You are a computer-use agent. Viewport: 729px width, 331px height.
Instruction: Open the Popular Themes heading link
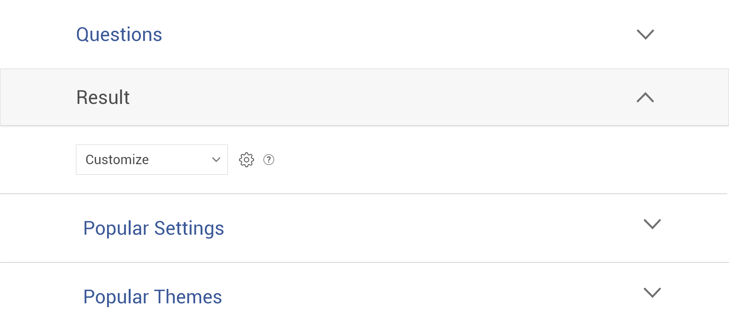coord(152,297)
